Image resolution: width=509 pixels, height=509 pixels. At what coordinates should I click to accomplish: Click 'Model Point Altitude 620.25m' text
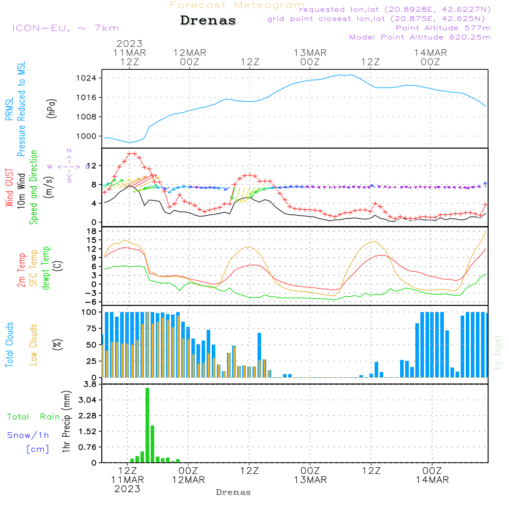[419, 37]
